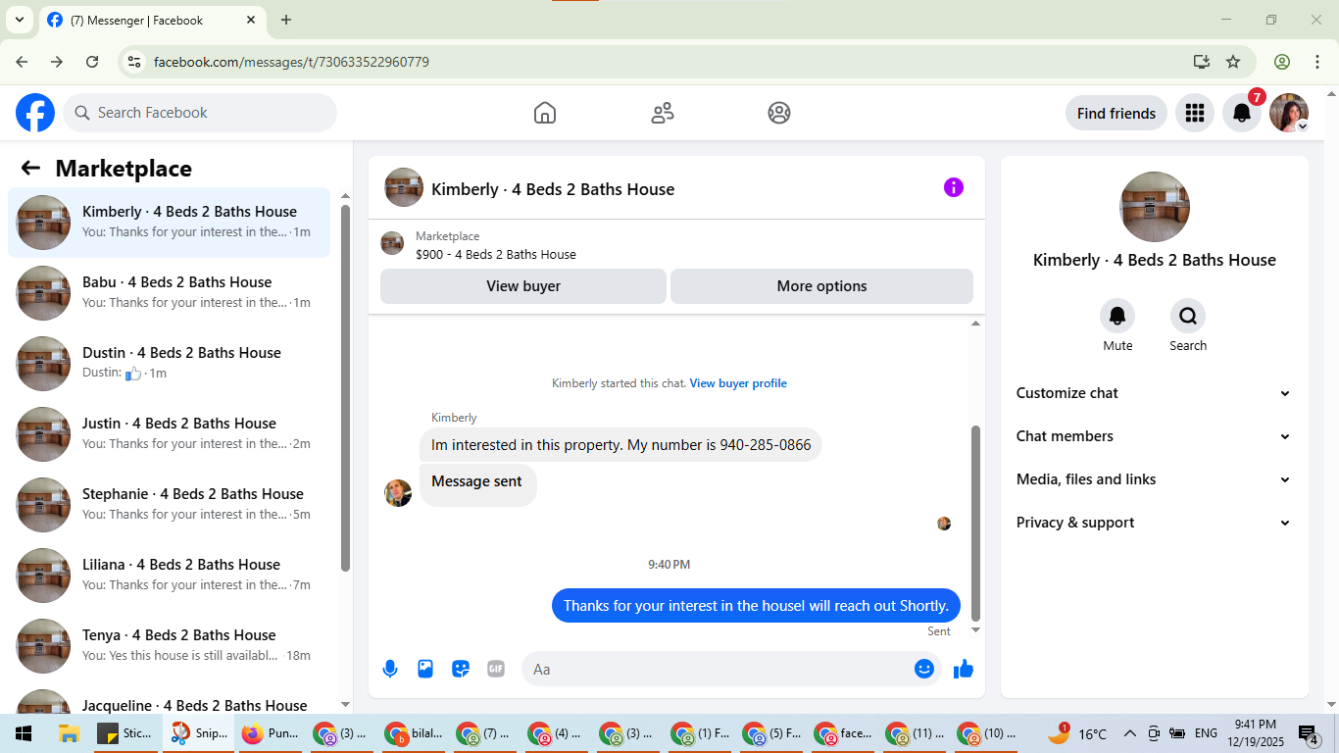
Task: Choose a GIF in message composer
Action: 496,669
